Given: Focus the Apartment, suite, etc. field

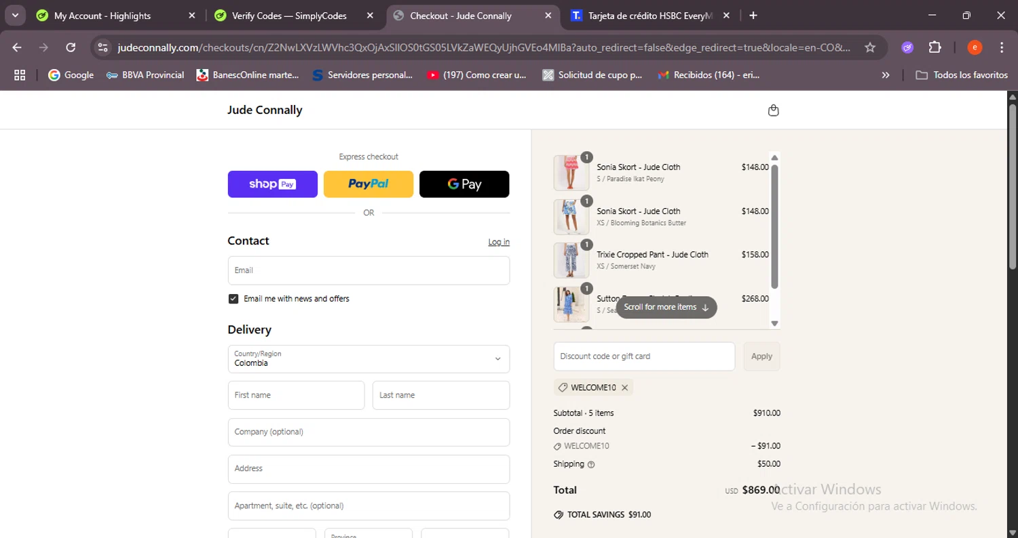Looking at the screenshot, I should click(x=369, y=505).
